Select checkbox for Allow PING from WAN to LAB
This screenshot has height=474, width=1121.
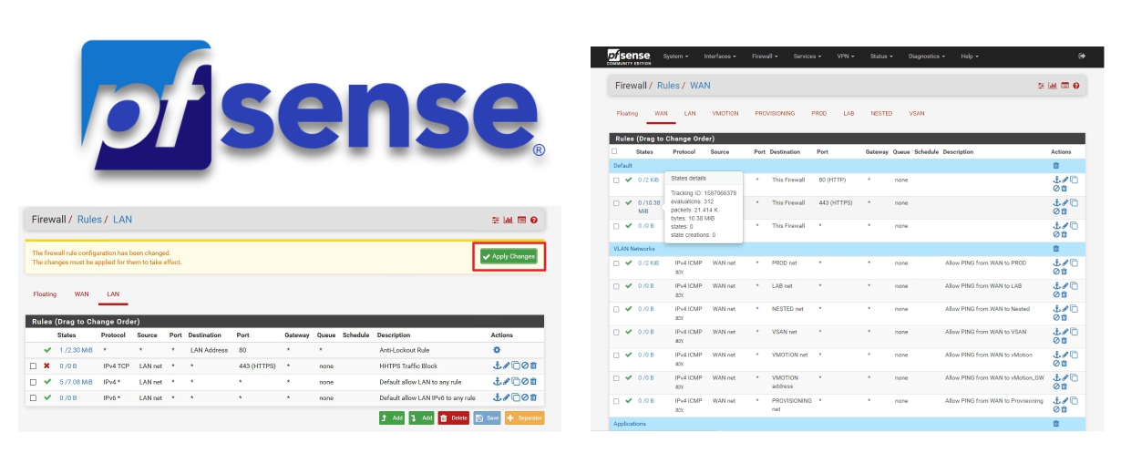[616, 286]
